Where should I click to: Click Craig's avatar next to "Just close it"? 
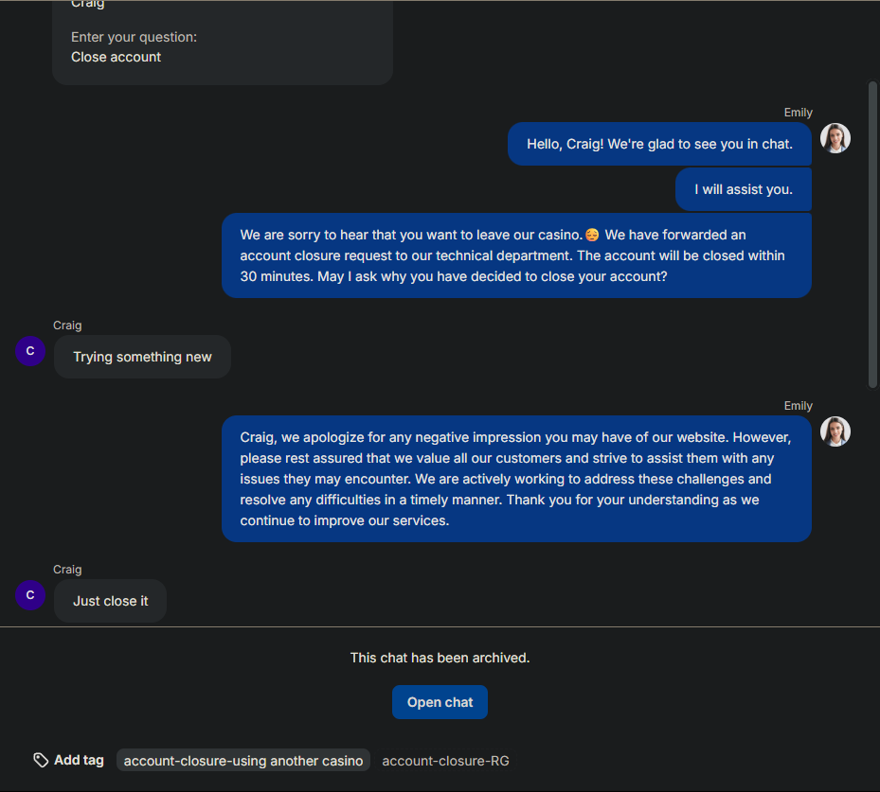30,595
